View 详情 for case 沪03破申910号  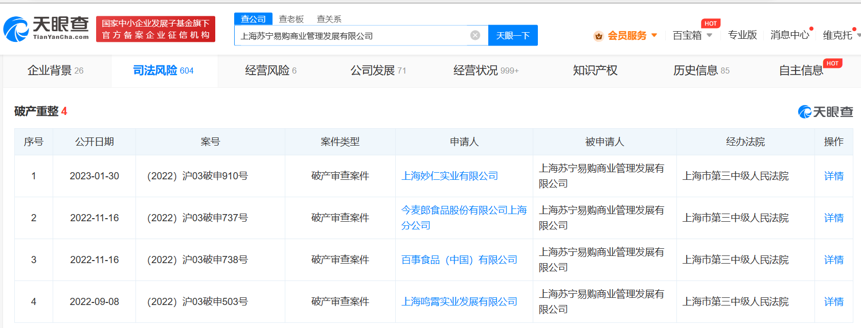coord(833,176)
